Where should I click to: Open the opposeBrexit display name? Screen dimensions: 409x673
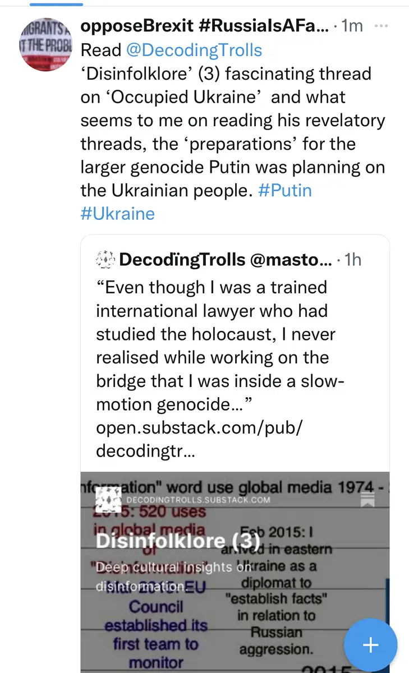click(205, 27)
